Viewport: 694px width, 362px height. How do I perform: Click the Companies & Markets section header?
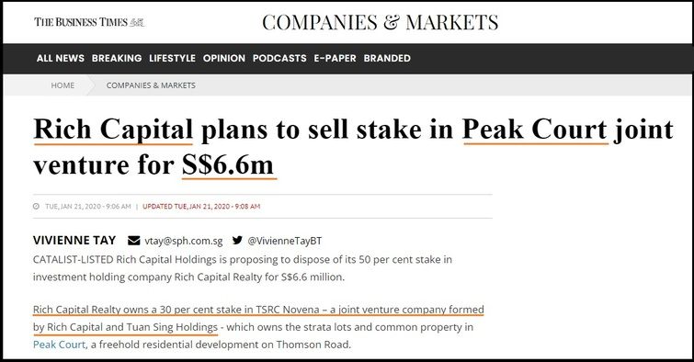[381, 23]
